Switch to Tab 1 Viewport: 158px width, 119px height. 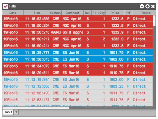pyautogui.click(x=8, y=112)
